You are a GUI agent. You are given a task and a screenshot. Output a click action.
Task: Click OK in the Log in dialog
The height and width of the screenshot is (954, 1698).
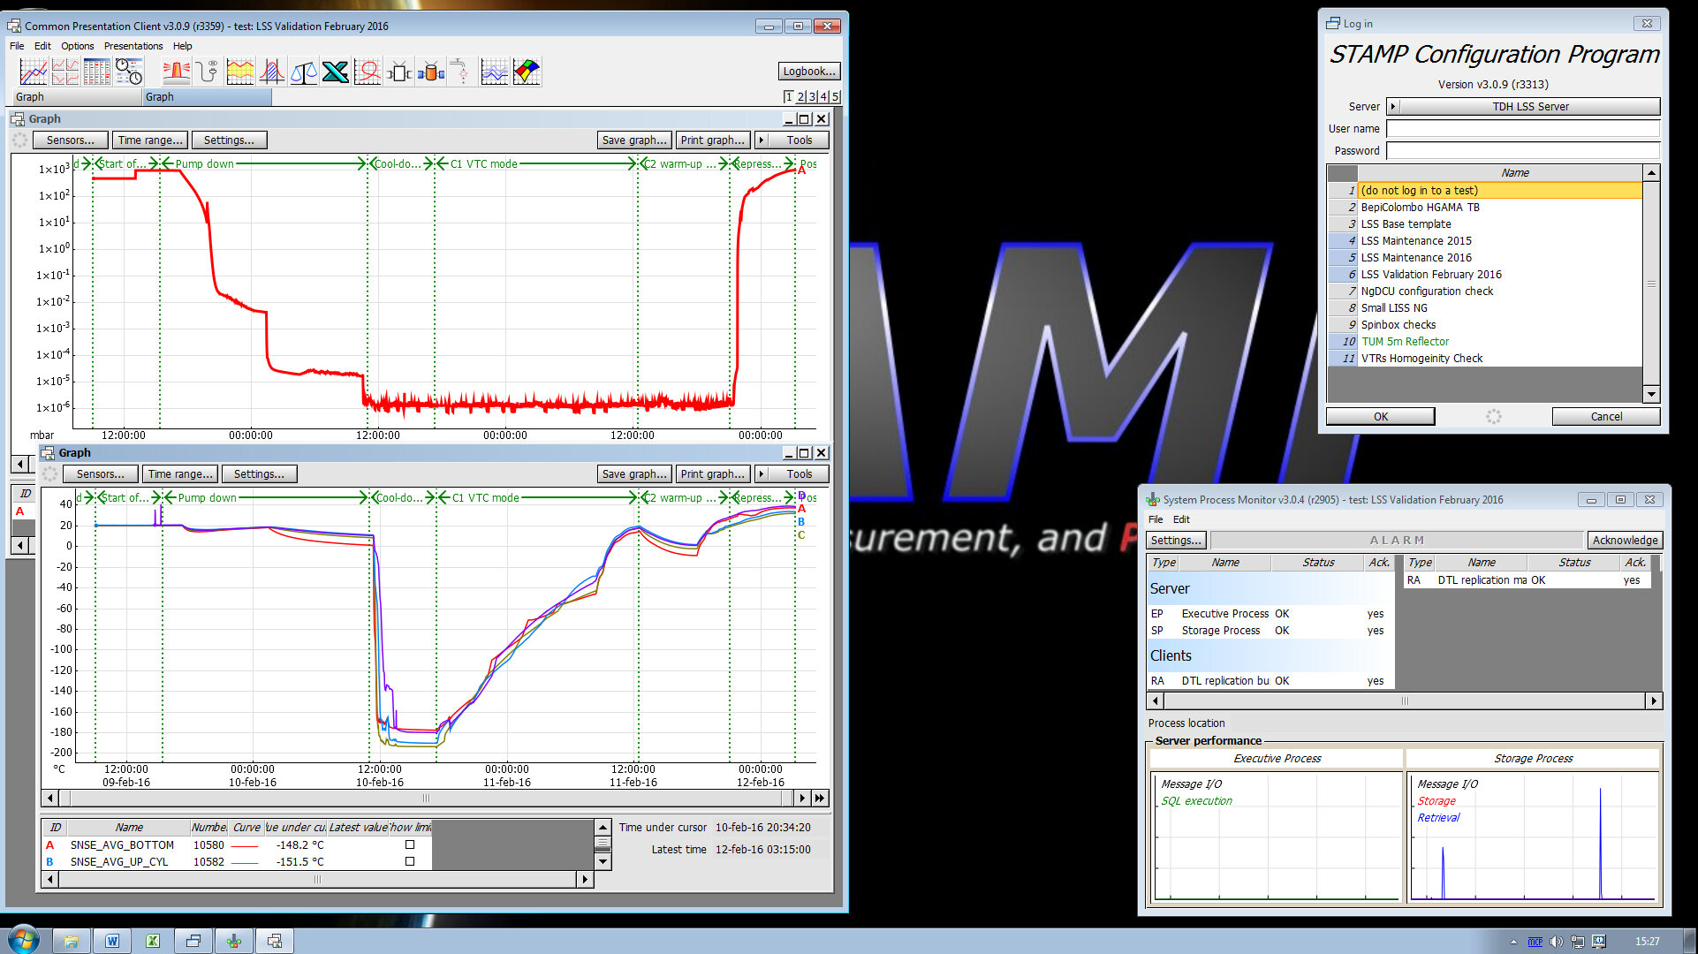tap(1380, 417)
